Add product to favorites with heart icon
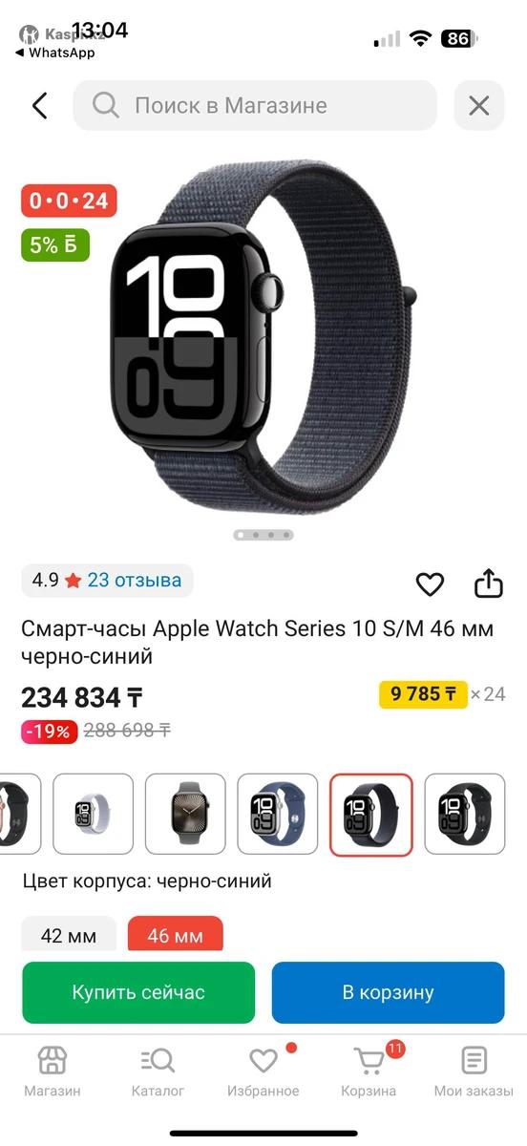 tap(430, 584)
